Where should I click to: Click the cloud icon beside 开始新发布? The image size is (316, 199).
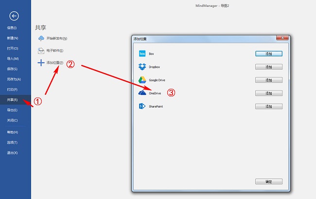pyautogui.click(x=41, y=38)
